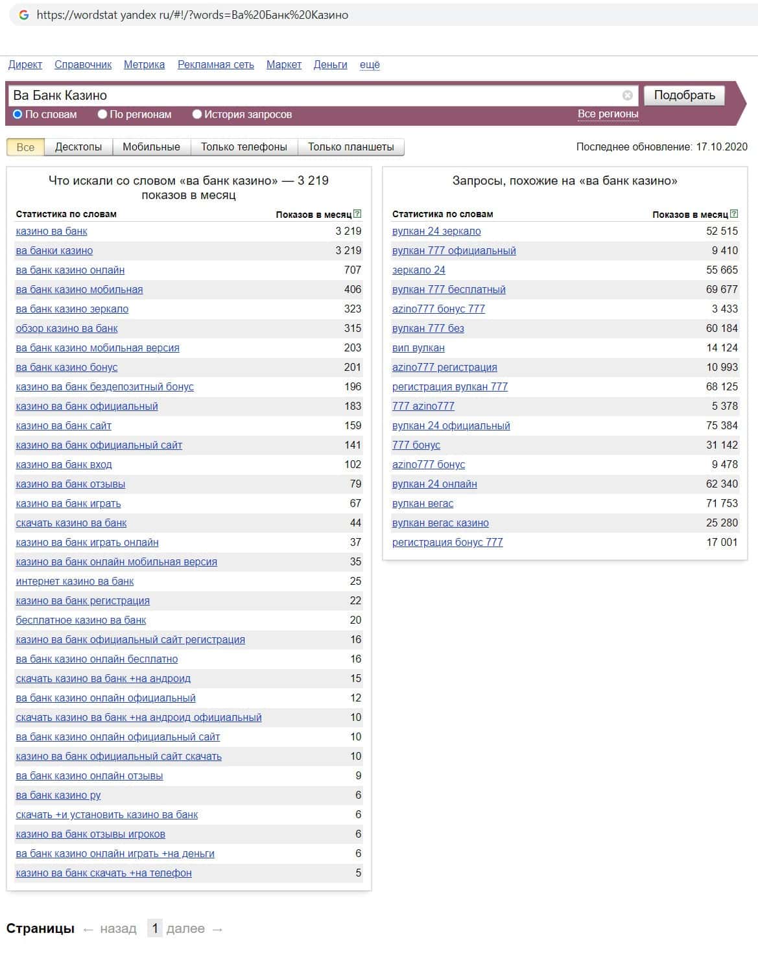Screen dimensions: 758x977
Task: Click the '69 677' impressions value
Action: [722, 290]
